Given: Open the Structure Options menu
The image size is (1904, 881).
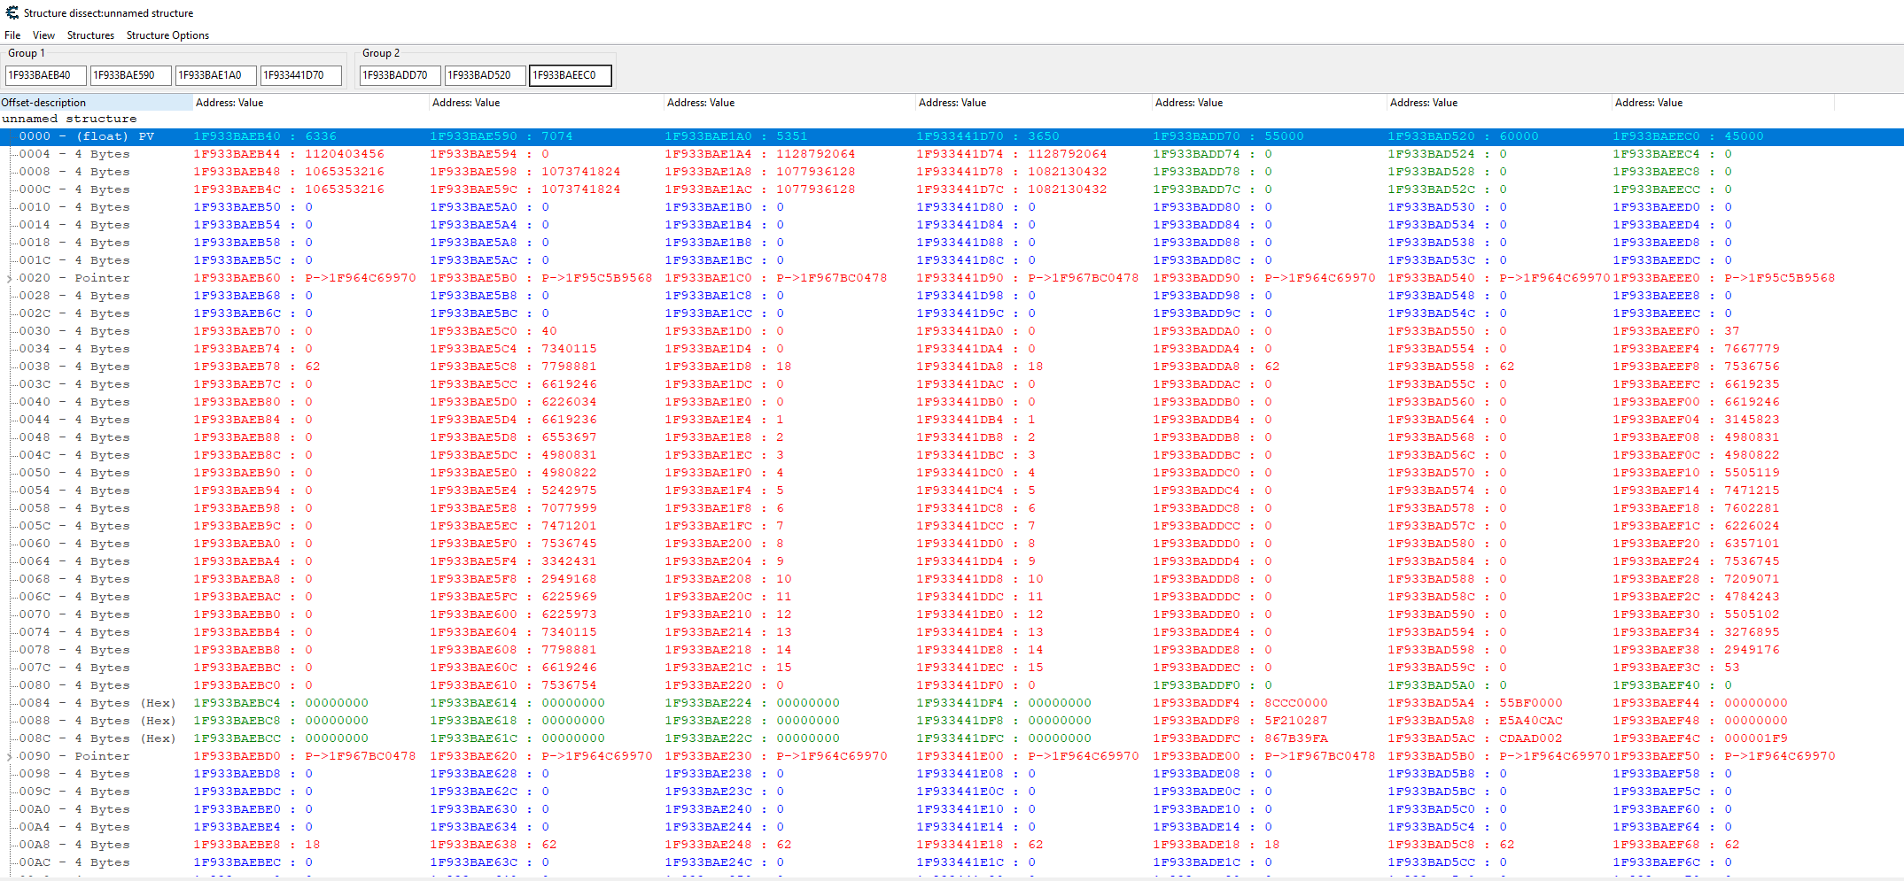Looking at the screenshot, I should (167, 35).
